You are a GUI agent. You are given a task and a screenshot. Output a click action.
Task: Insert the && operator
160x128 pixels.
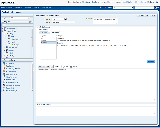pyautogui.click(x=48, y=67)
